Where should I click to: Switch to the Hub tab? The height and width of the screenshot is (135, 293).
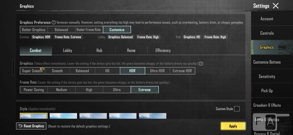tap(99, 51)
